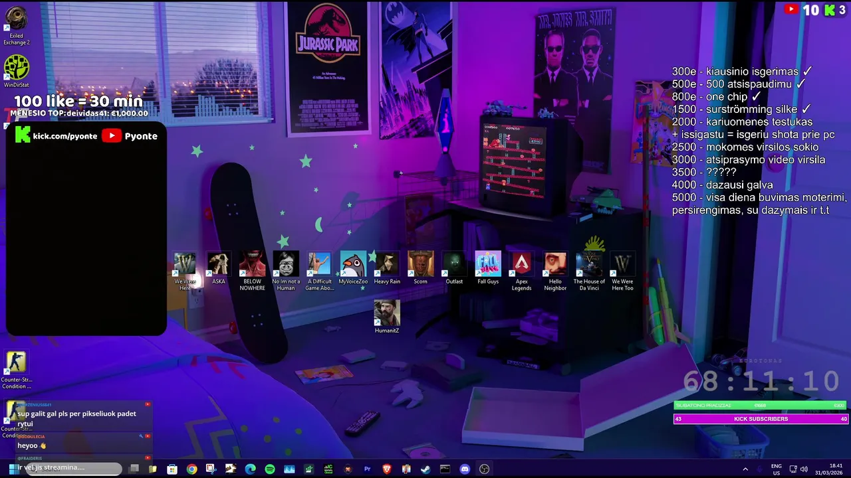Open the network status tray icon
Screen dimensions: 851x478
[792, 469]
